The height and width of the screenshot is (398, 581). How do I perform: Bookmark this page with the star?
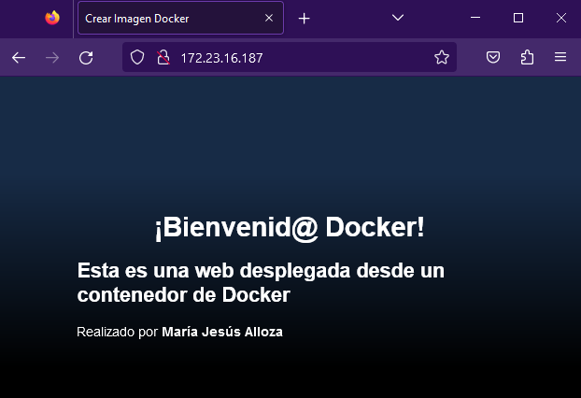click(442, 58)
